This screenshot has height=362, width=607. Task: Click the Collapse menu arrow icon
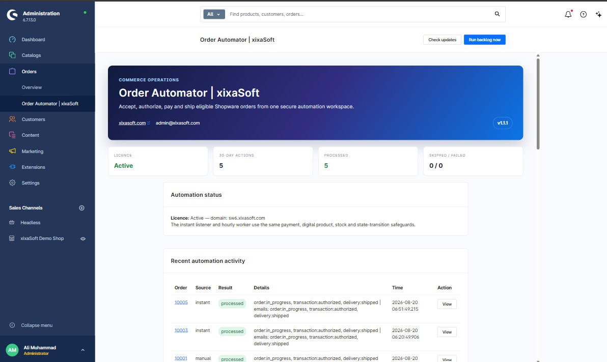tap(12, 325)
